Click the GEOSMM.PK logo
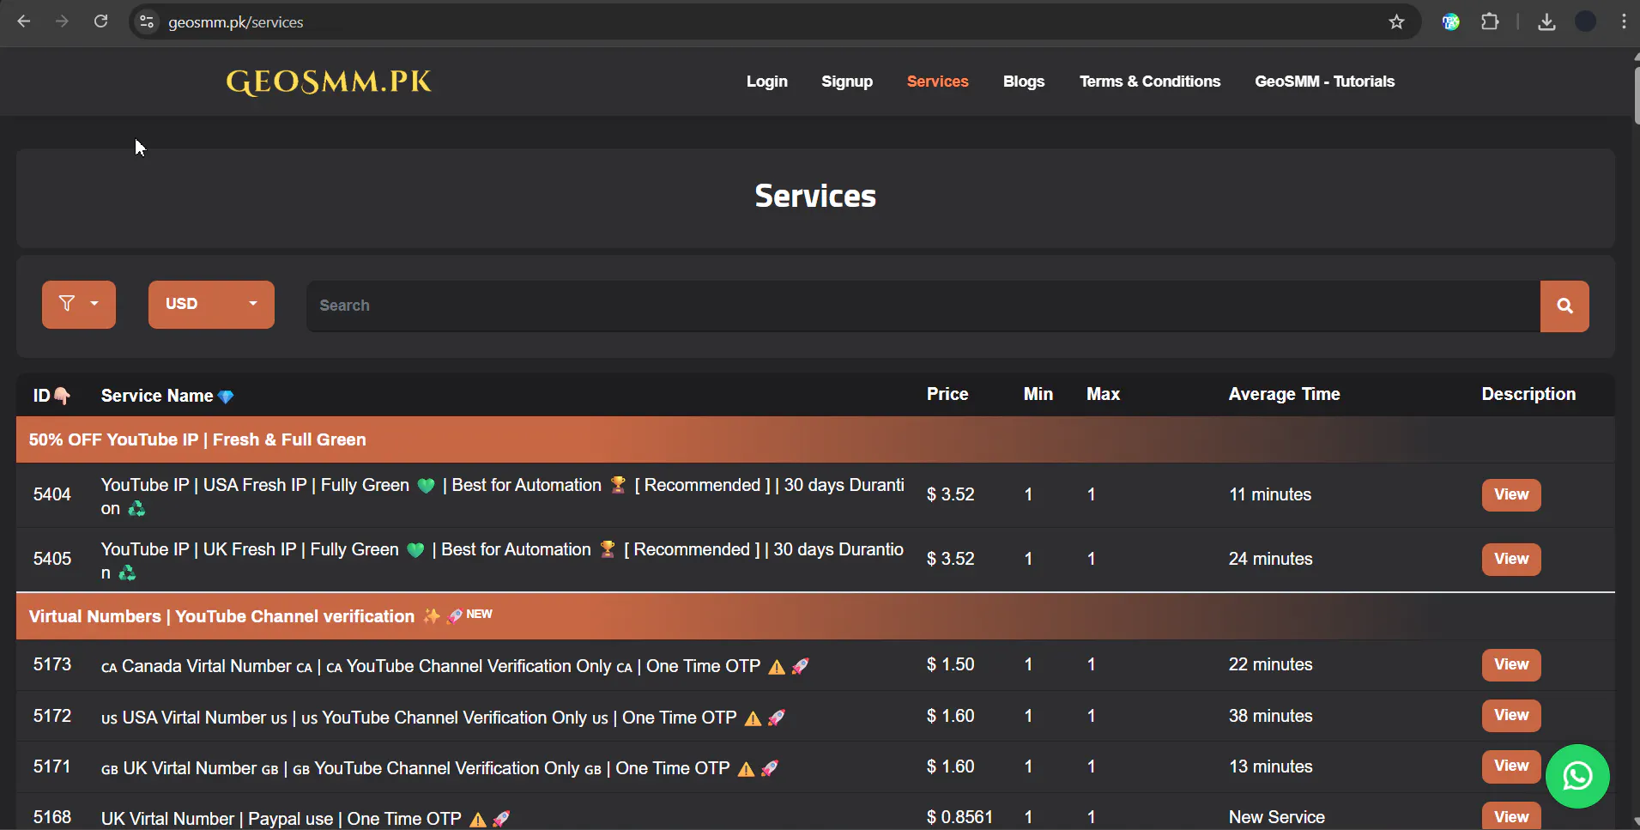 pos(329,82)
